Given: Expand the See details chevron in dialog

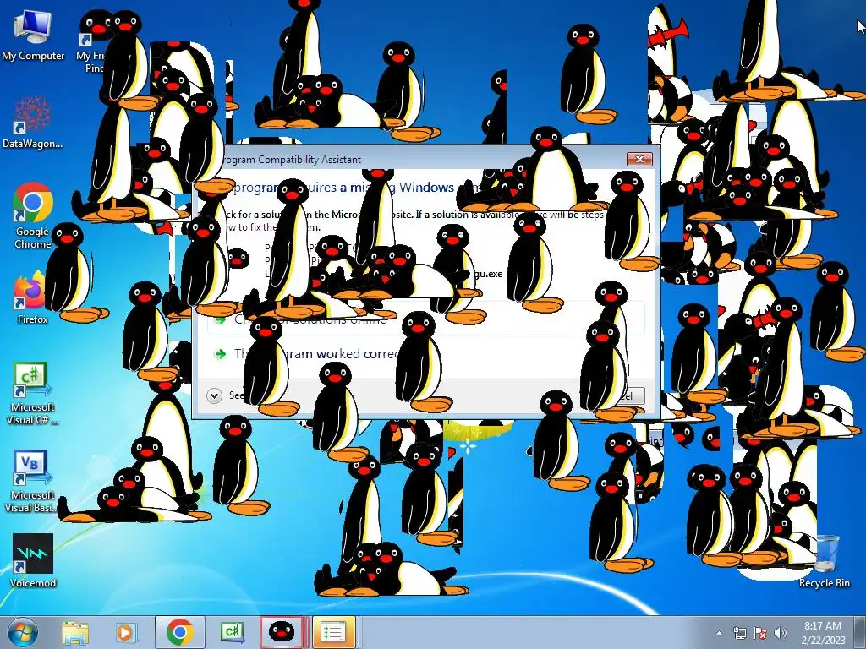Looking at the screenshot, I should [x=214, y=395].
